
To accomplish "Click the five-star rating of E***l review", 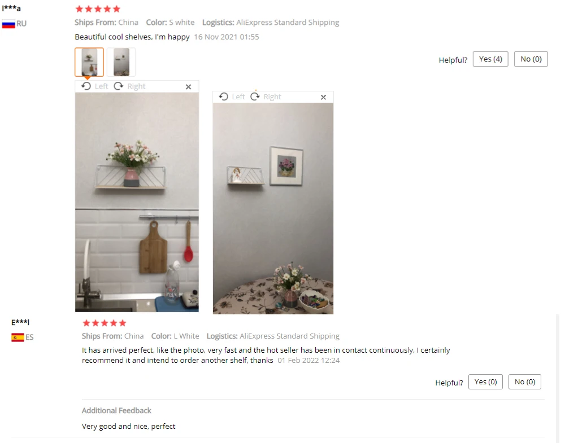I will click(x=105, y=323).
